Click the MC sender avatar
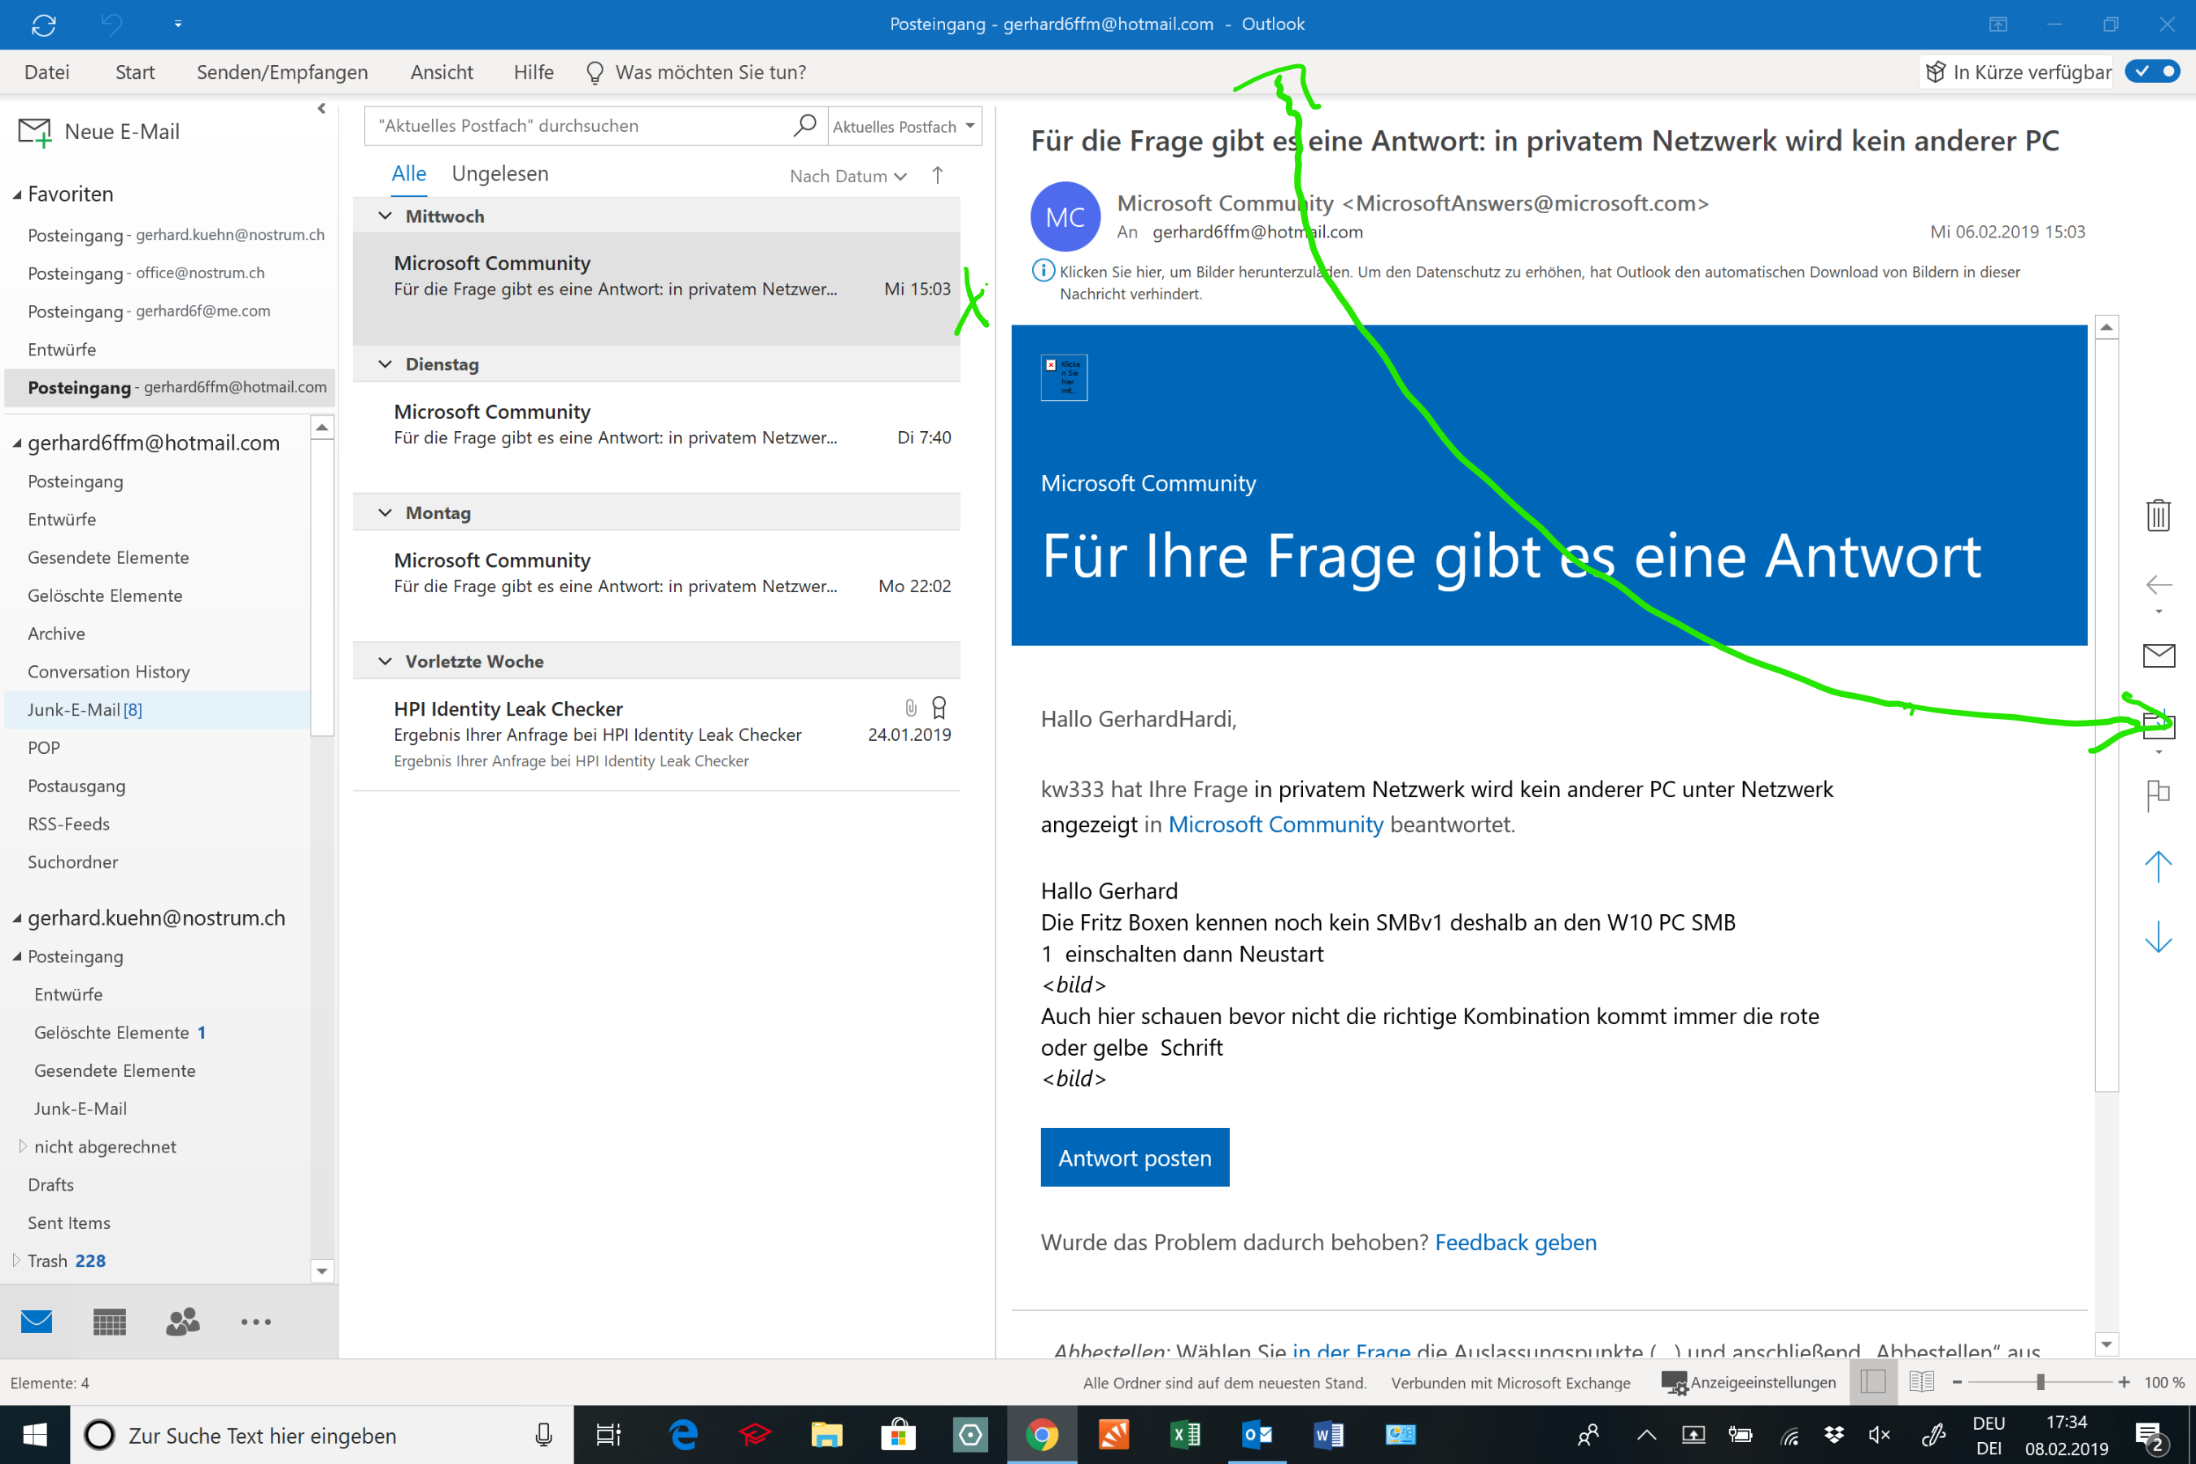Screen dimensions: 2196x1464 (x=1065, y=216)
